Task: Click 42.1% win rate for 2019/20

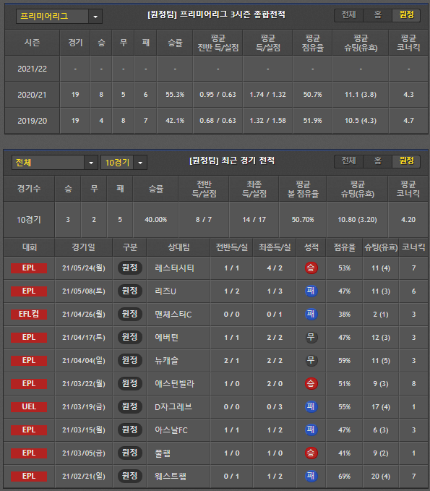Action: 175,121
